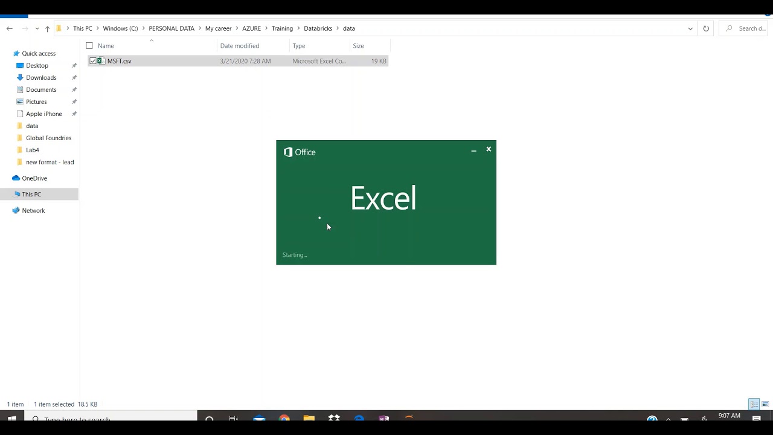Click the data breadcrumb in address bar
Screen dimensions: 773x435
coord(349,28)
